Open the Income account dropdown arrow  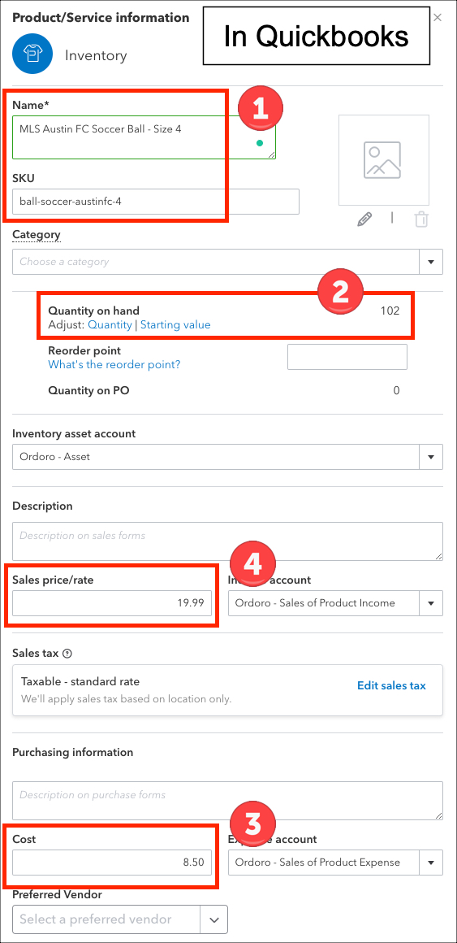[430, 602]
